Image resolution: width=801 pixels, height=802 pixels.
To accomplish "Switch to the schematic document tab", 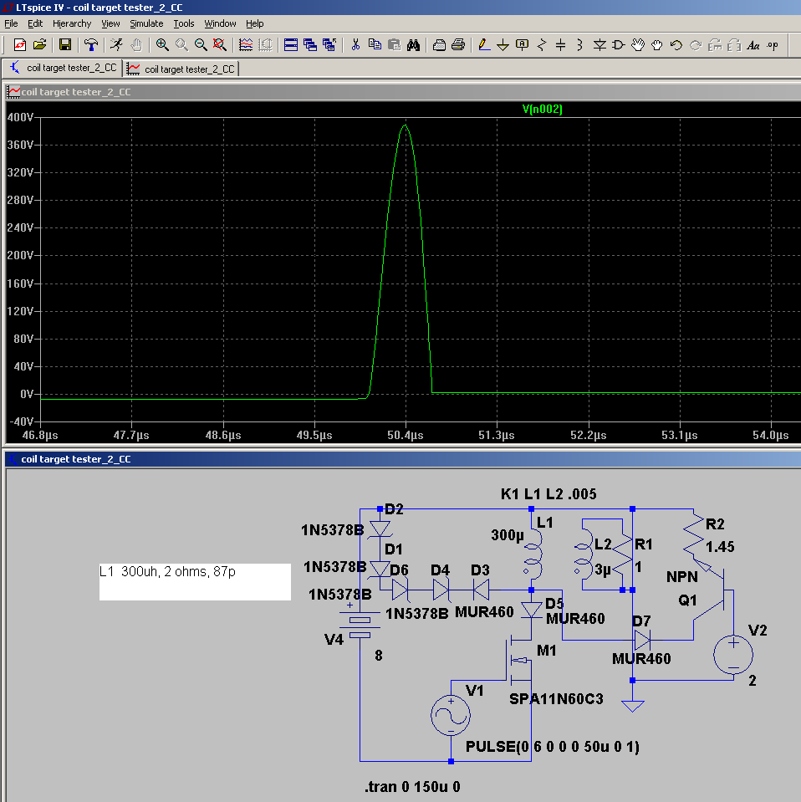I will point(64,69).
